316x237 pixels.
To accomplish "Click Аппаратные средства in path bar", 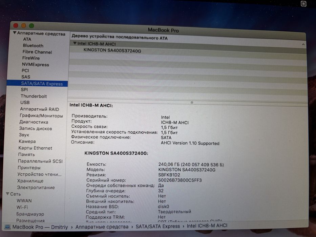I will [x=102, y=227].
